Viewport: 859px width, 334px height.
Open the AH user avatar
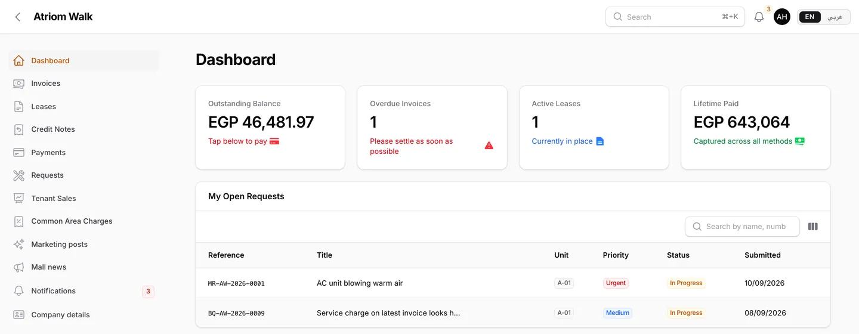click(x=782, y=17)
